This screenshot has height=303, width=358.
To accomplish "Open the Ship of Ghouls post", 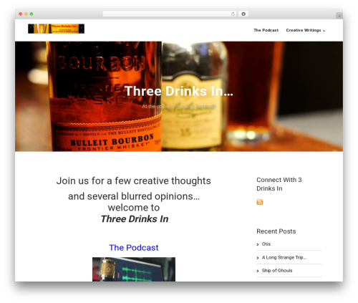I will tap(277, 271).
